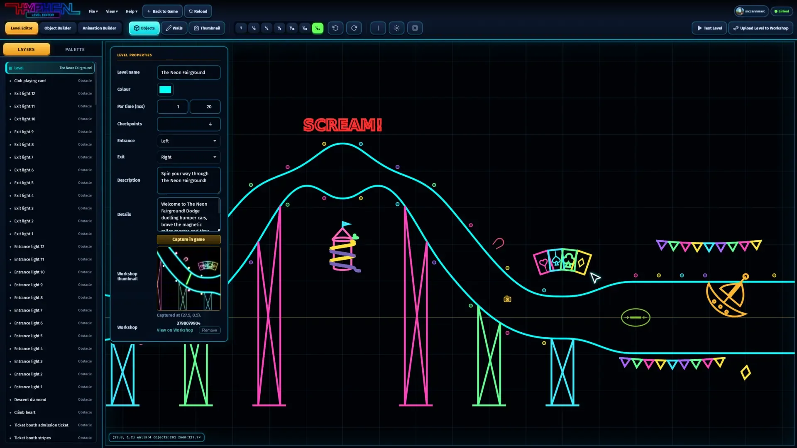Screen dimensions: 797x448
Task: Click the undo arrow icon
Action: coord(335,28)
